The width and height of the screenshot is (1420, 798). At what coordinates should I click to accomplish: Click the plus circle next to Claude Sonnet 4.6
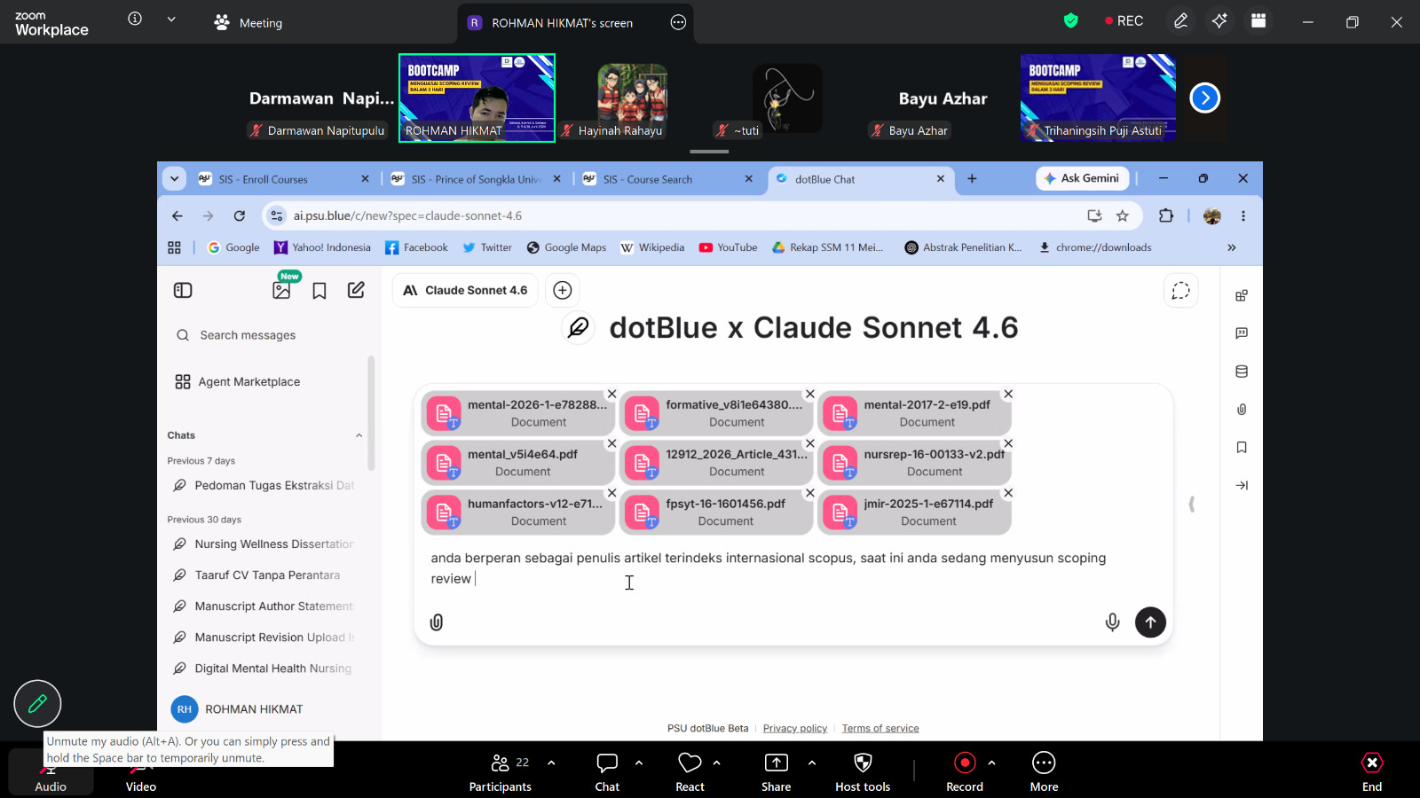(563, 290)
